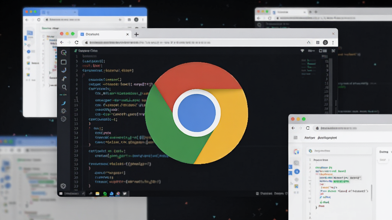The height and width of the screenshot is (220, 392).
Task: Click the multicolor logo in the bottom-right window sidebar
Action: pyautogui.click(x=297, y=152)
